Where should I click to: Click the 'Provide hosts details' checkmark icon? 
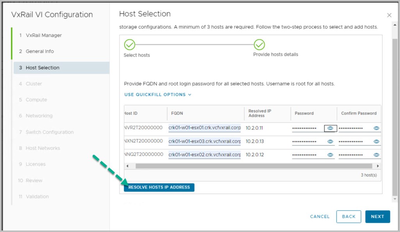pyautogui.click(x=259, y=44)
